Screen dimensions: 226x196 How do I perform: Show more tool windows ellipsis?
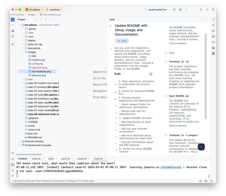point(13,50)
